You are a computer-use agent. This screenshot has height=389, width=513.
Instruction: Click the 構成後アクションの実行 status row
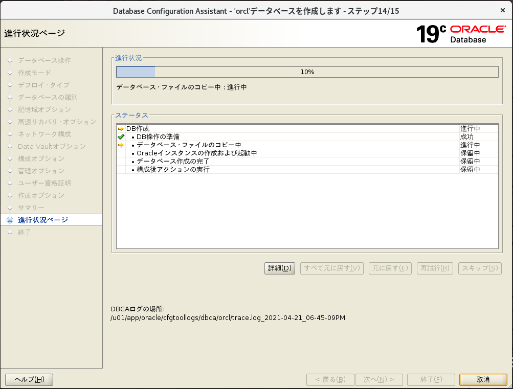tap(173, 169)
